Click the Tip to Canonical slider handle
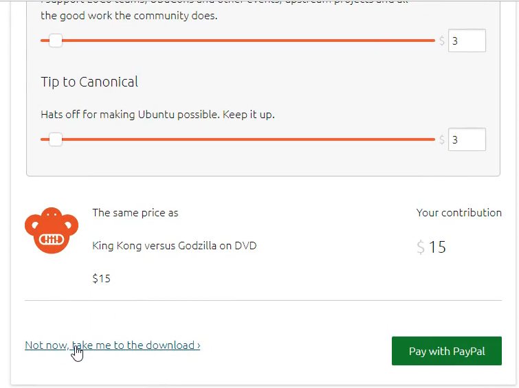The height and width of the screenshot is (388, 519). point(56,139)
